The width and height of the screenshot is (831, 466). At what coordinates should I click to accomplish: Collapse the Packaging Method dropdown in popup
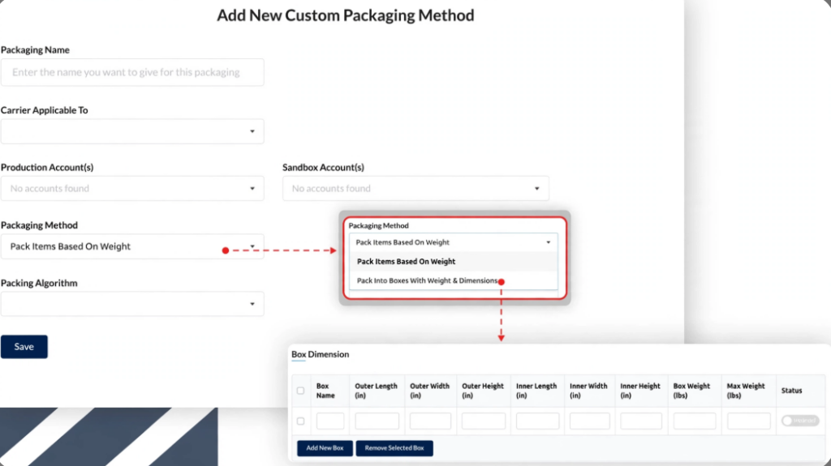tap(453, 242)
